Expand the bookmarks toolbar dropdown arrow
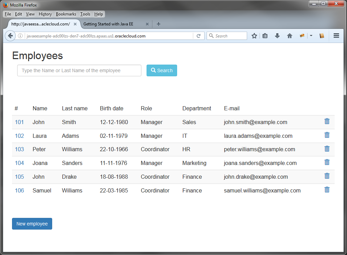Screen dimensions: 347x255 tap(311, 36)
